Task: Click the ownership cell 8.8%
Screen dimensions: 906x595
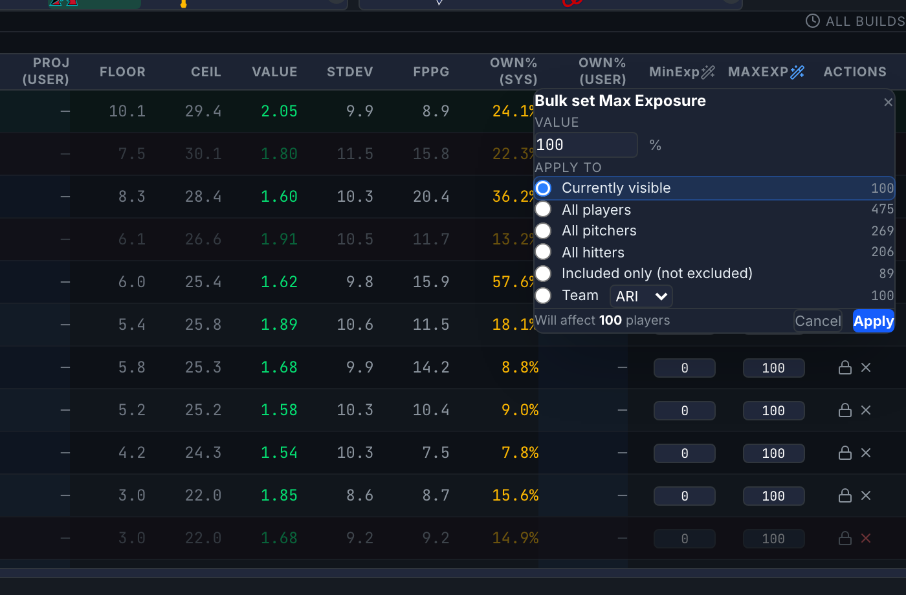Action: pos(520,367)
